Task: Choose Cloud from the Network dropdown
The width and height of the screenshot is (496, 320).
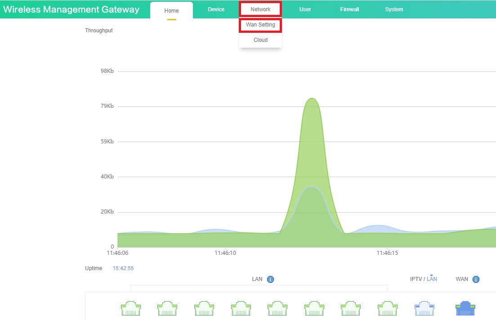Action: pos(260,40)
